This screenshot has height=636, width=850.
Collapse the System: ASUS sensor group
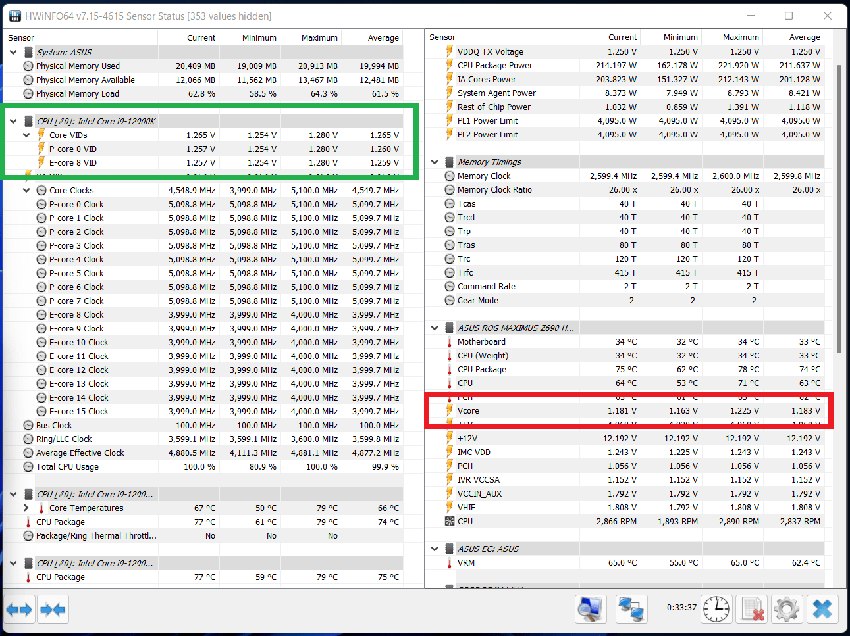[13, 52]
